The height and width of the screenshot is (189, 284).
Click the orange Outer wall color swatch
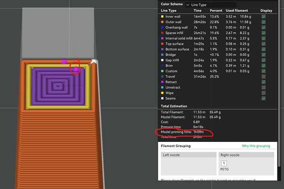click(162, 22)
